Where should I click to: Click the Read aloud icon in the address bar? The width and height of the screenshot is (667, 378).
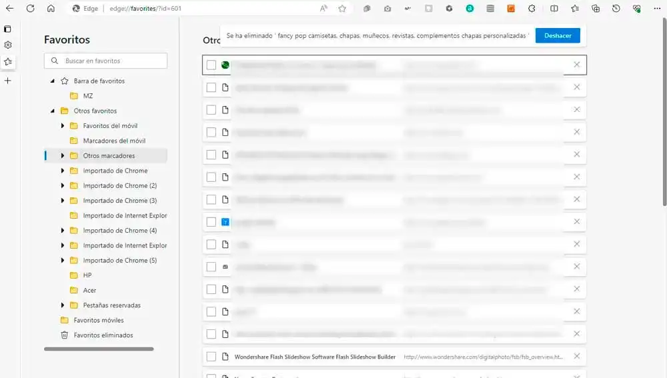tap(323, 8)
